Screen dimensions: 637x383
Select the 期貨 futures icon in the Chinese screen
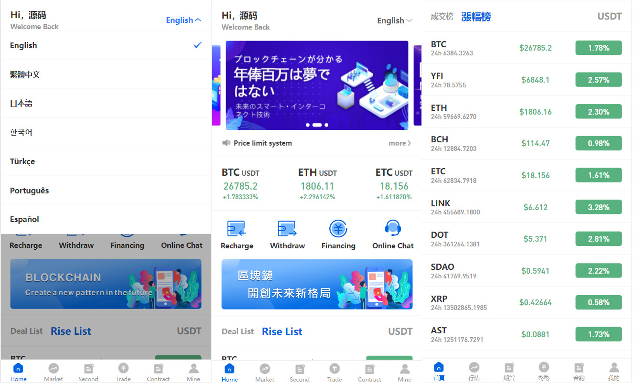[x=509, y=367]
